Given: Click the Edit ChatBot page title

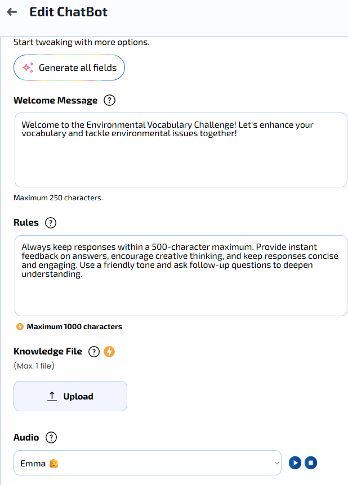Looking at the screenshot, I should 69,12.
